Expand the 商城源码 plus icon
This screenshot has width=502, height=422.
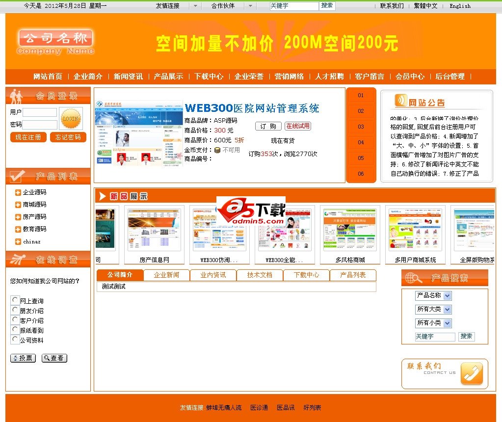click(18, 205)
